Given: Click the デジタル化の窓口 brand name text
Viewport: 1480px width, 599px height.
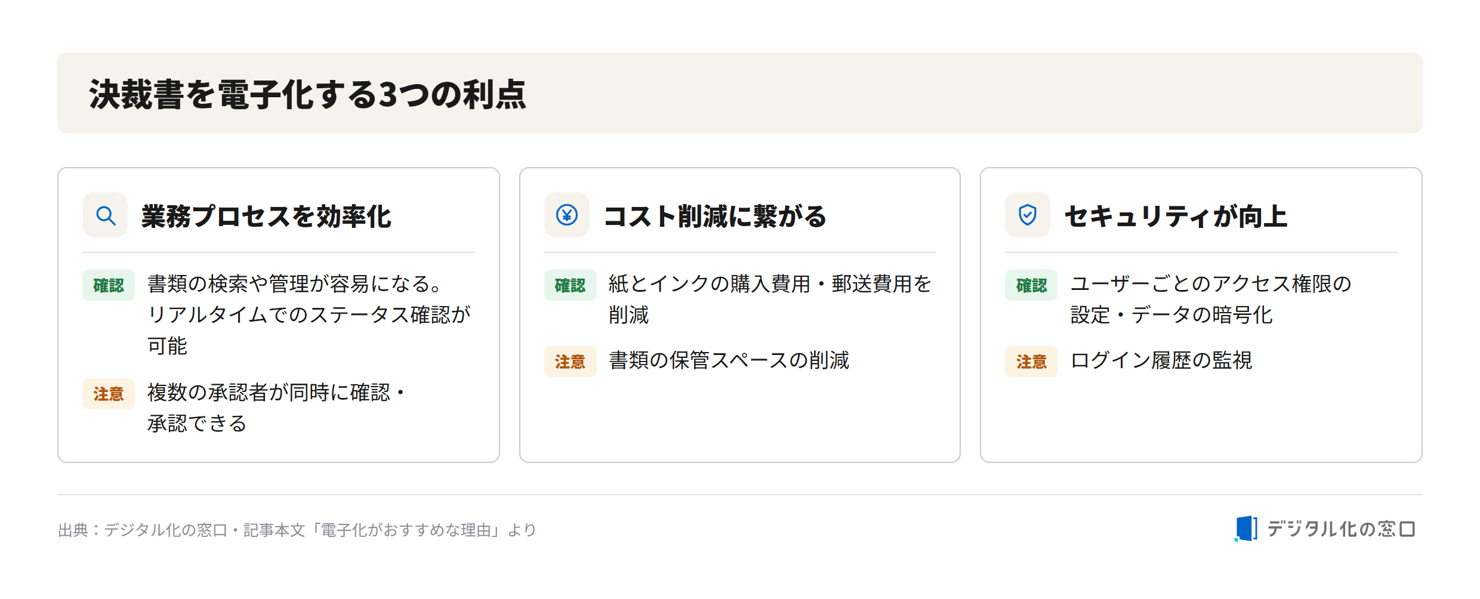Looking at the screenshot, I should 1341,529.
